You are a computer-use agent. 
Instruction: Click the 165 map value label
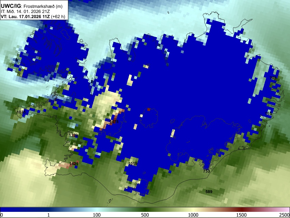coord(269,113)
